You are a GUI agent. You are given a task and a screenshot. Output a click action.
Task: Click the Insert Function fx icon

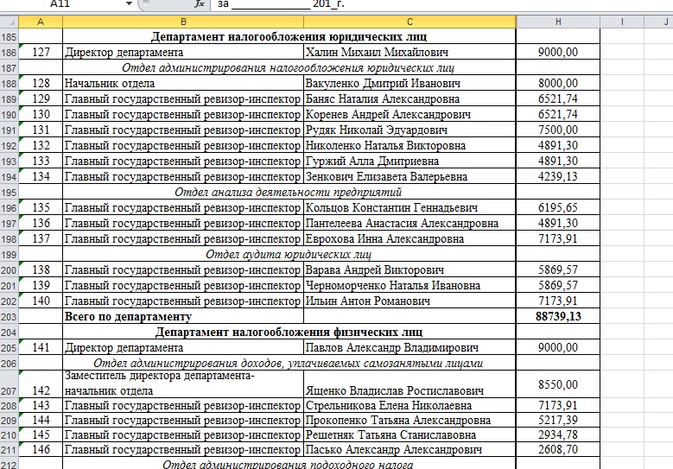[x=200, y=4]
